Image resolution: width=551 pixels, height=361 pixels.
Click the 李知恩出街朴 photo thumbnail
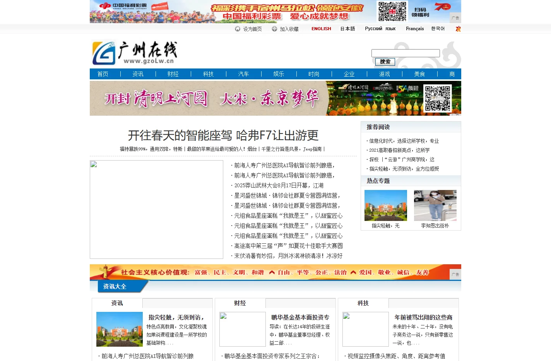435,205
